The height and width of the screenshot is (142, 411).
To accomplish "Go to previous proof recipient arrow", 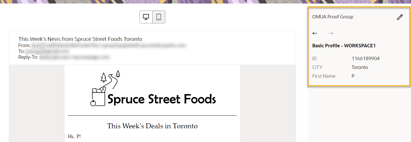I will [x=315, y=33].
